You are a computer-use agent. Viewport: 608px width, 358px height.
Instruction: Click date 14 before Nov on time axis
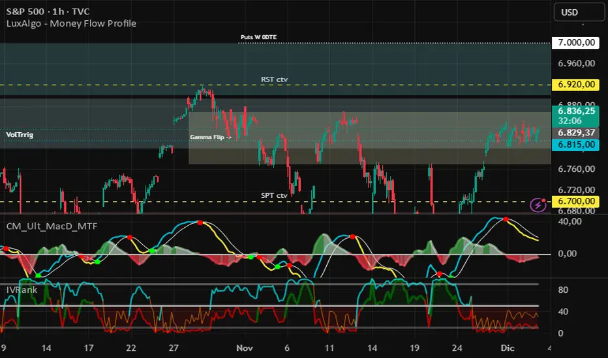coord(46,348)
